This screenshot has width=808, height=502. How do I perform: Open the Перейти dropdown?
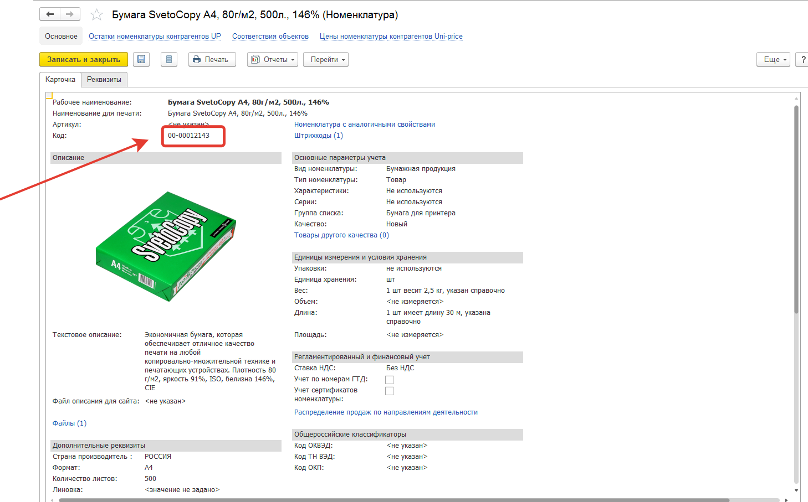[325, 59]
